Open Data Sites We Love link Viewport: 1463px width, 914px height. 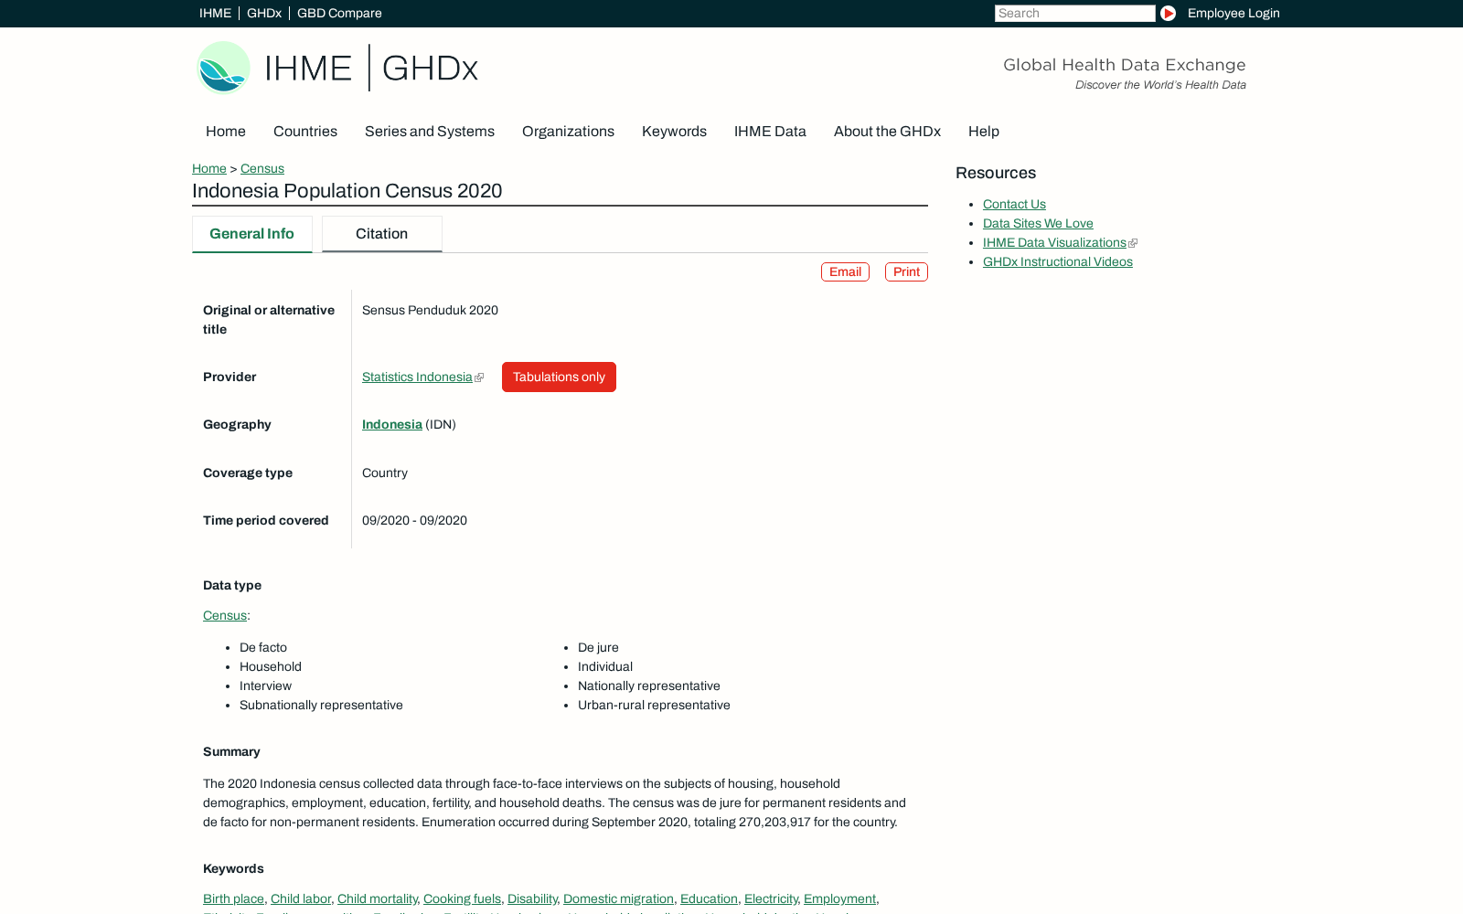click(1038, 224)
